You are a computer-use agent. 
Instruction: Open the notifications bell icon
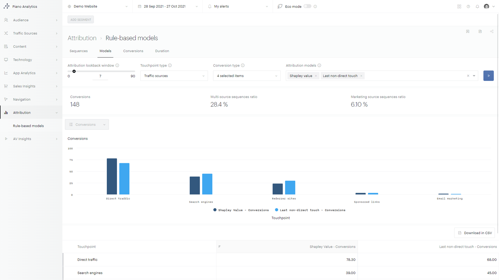coord(477,7)
